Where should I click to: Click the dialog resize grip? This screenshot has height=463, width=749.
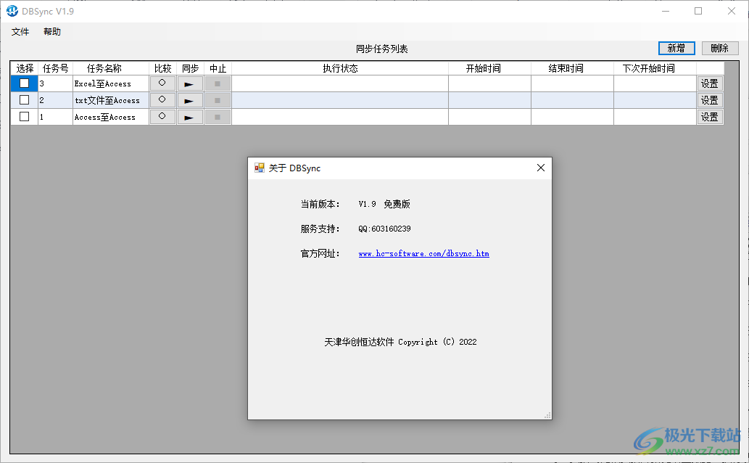pyautogui.click(x=548, y=416)
